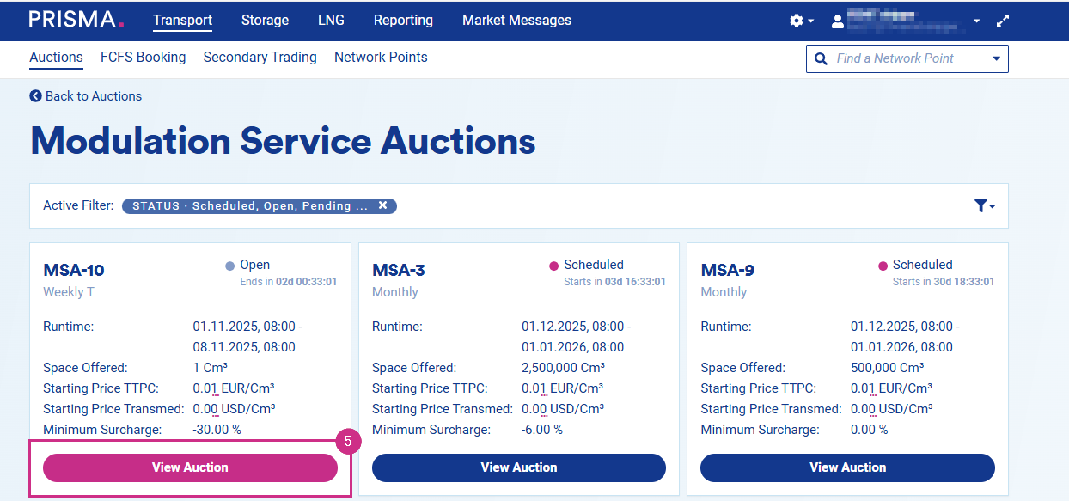Go to Market Messages

coord(516,20)
